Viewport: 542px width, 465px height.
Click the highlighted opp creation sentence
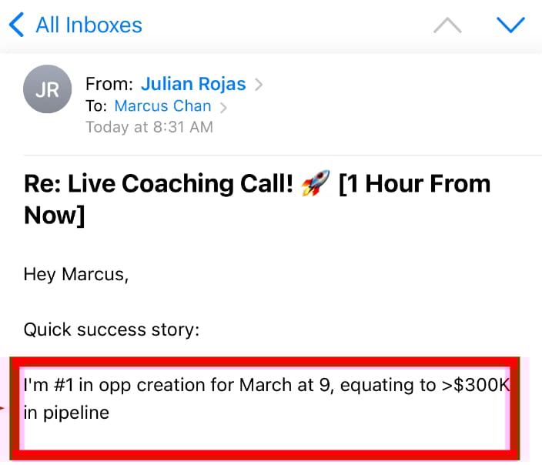coord(267,399)
